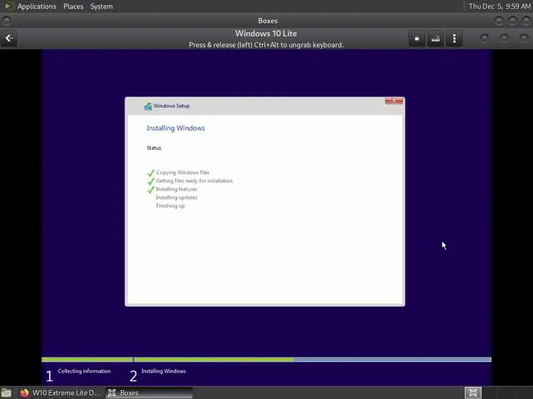Click the Collecting information stage label
Viewport: 533px width, 399px height.
coord(84,371)
